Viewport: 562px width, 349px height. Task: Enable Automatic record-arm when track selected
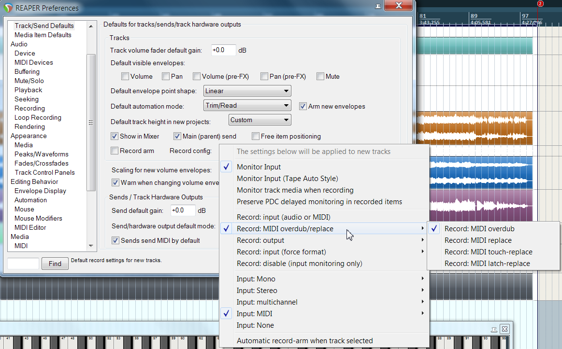coord(324,341)
